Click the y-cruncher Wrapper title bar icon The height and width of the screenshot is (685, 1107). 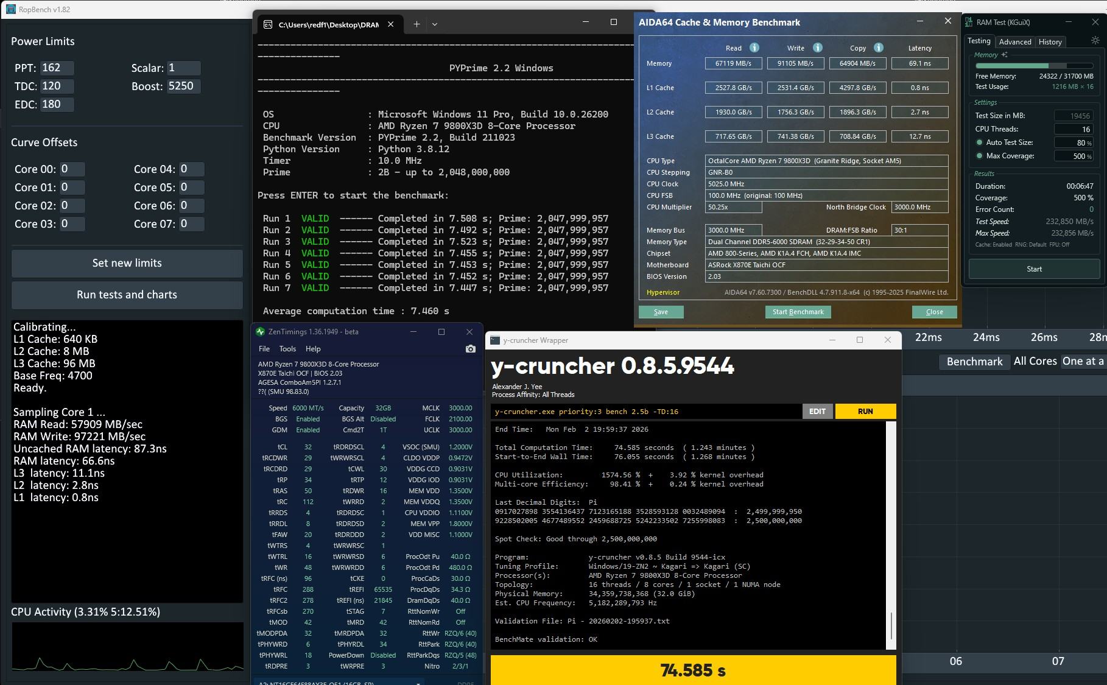pyautogui.click(x=495, y=340)
